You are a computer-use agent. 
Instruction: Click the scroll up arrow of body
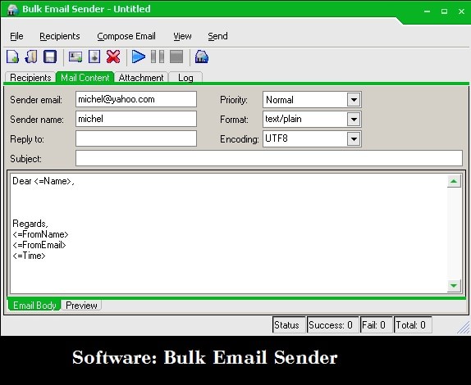point(454,181)
